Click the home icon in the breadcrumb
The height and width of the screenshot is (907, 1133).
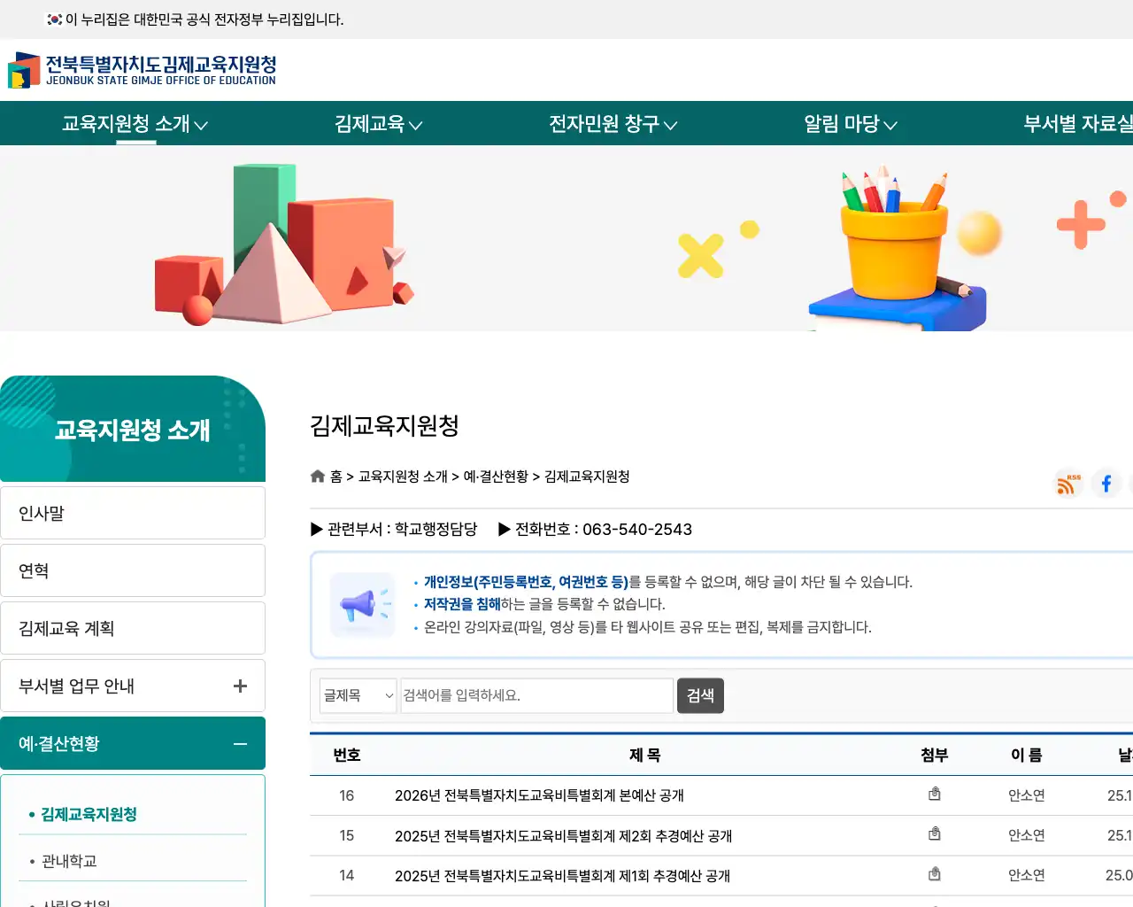point(317,476)
